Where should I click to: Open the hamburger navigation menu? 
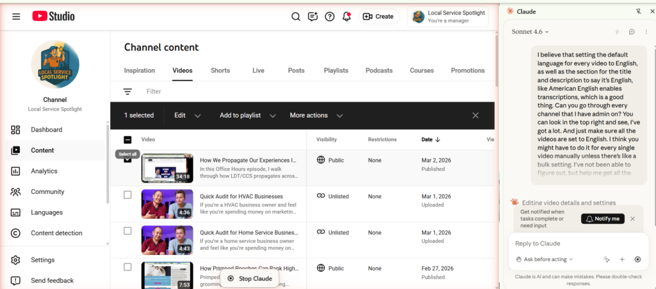(16, 17)
